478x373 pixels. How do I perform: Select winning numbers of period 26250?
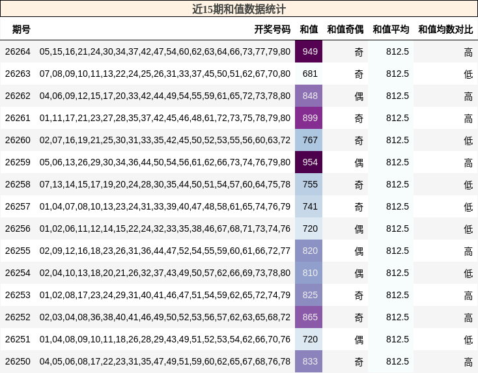click(165, 361)
